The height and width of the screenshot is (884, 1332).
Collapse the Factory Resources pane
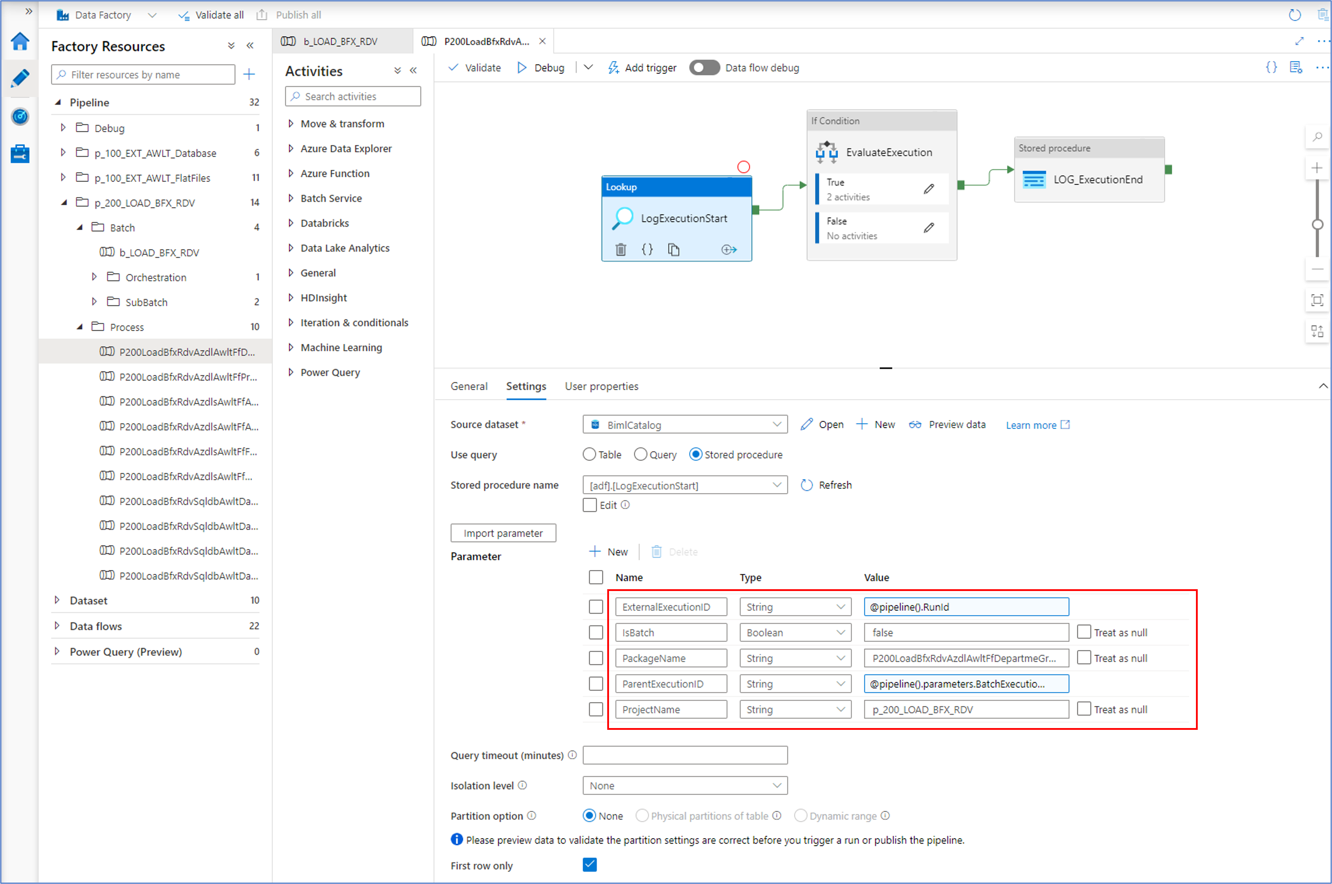click(250, 46)
